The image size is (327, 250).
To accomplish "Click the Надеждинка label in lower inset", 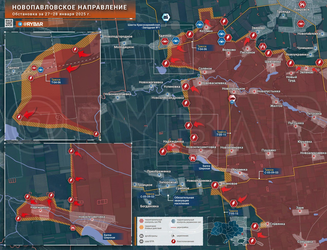I will click(39, 207).
